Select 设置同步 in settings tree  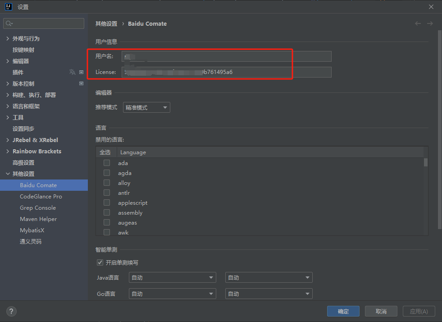(x=23, y=129)
